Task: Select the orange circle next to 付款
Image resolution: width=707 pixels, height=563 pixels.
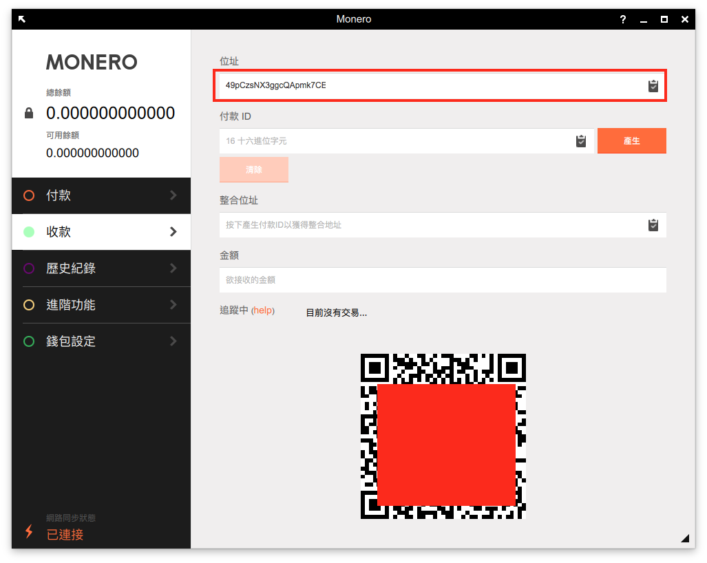Action: [29, 195]
